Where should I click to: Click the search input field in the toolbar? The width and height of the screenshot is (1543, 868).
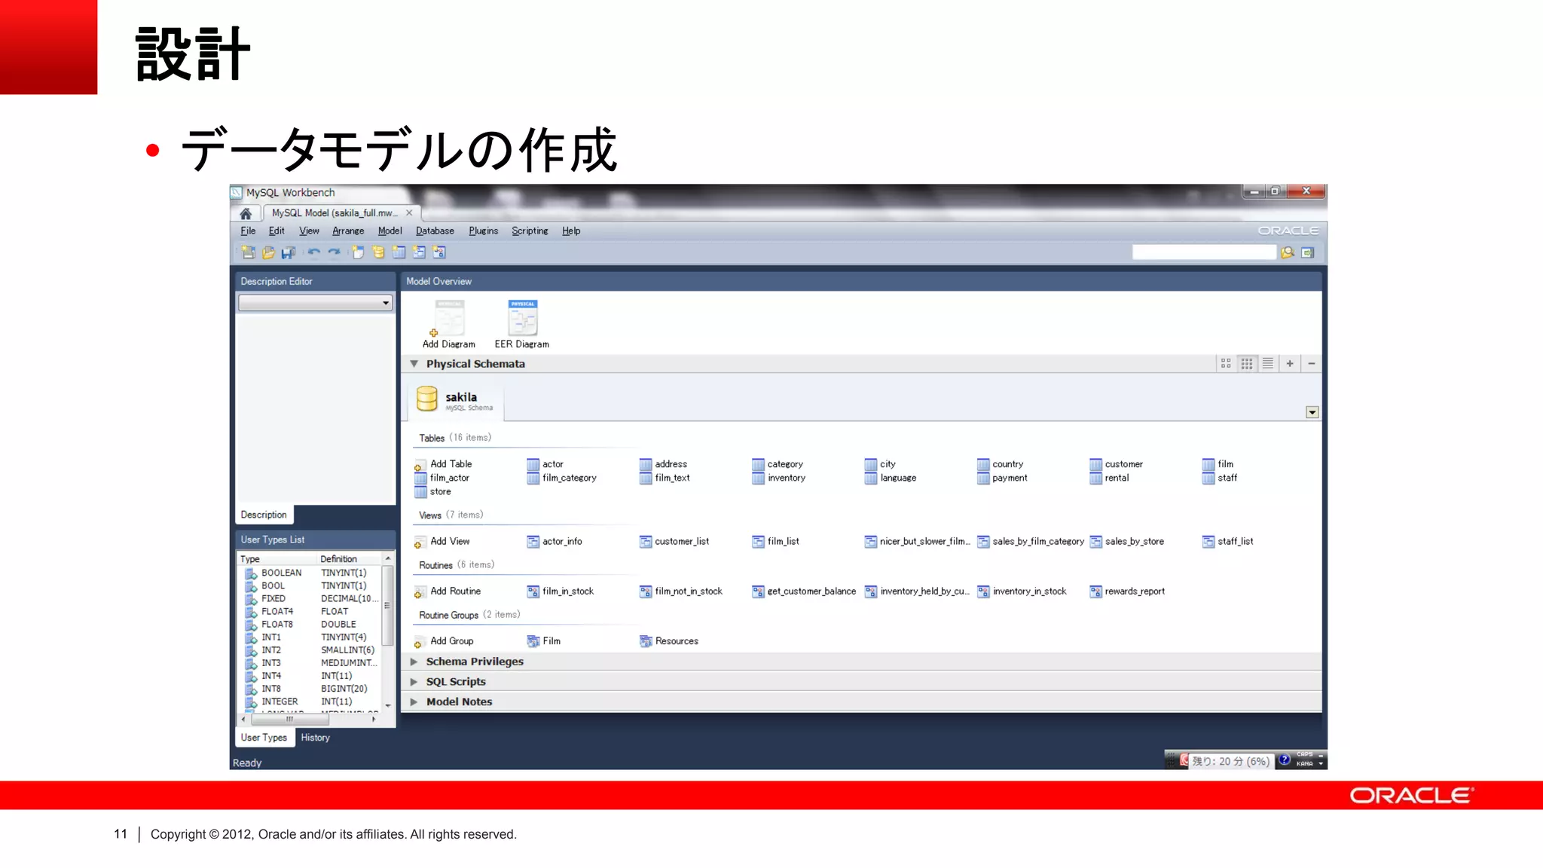1204,252
